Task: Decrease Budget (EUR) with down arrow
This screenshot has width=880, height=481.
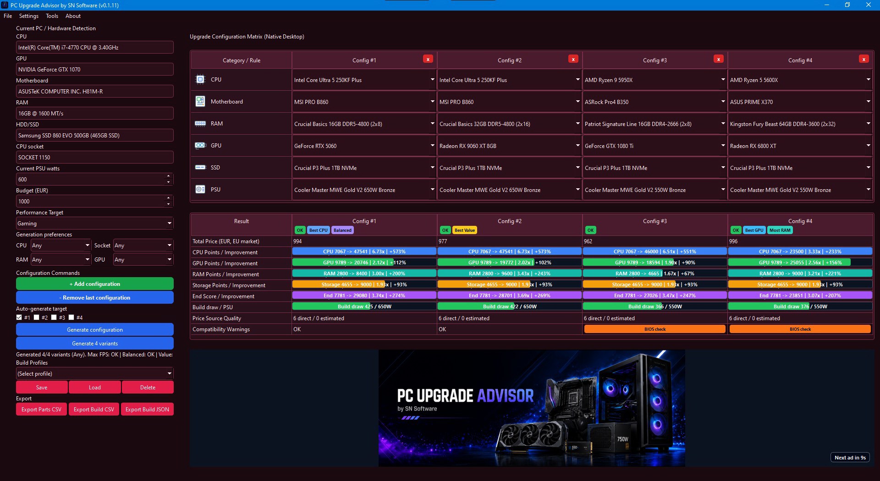Action: point(169,204)
